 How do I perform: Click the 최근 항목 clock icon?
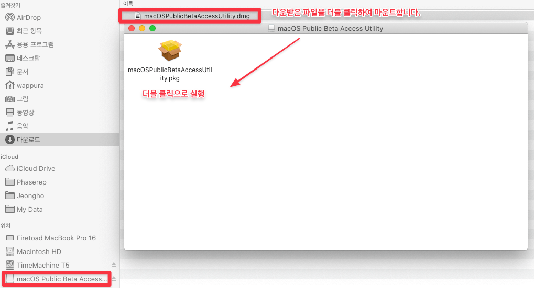tap(10, 31)
